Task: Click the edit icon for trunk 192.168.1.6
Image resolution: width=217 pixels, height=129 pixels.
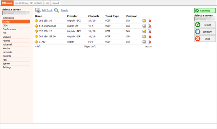Action: coord(144,21)
